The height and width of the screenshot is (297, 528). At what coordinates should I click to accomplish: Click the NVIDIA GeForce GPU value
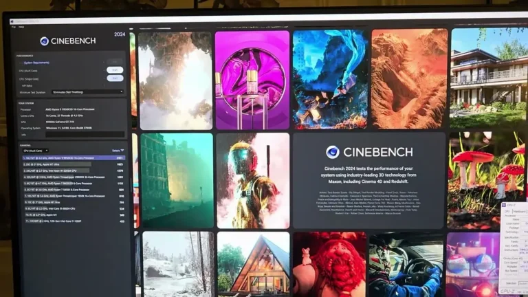60,122
